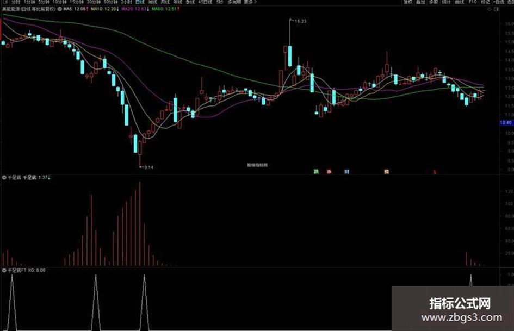
Task: Click the 8.14 low price label
Action: [x=149, y=167]
